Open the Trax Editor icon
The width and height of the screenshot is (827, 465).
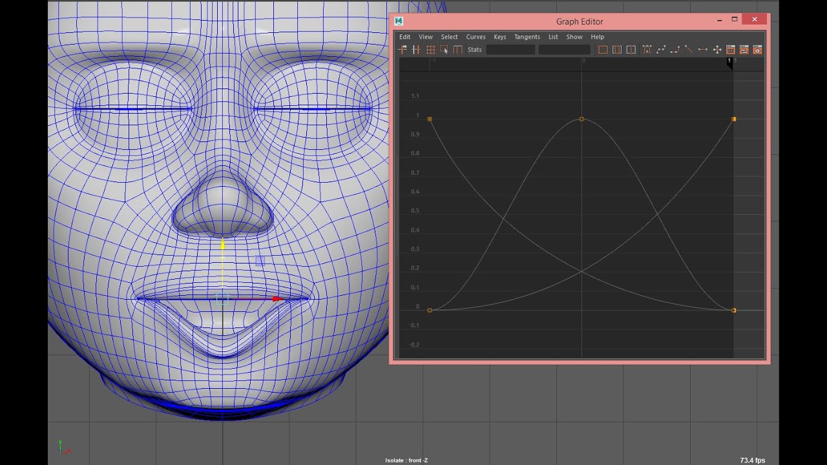tap(744, 50)
